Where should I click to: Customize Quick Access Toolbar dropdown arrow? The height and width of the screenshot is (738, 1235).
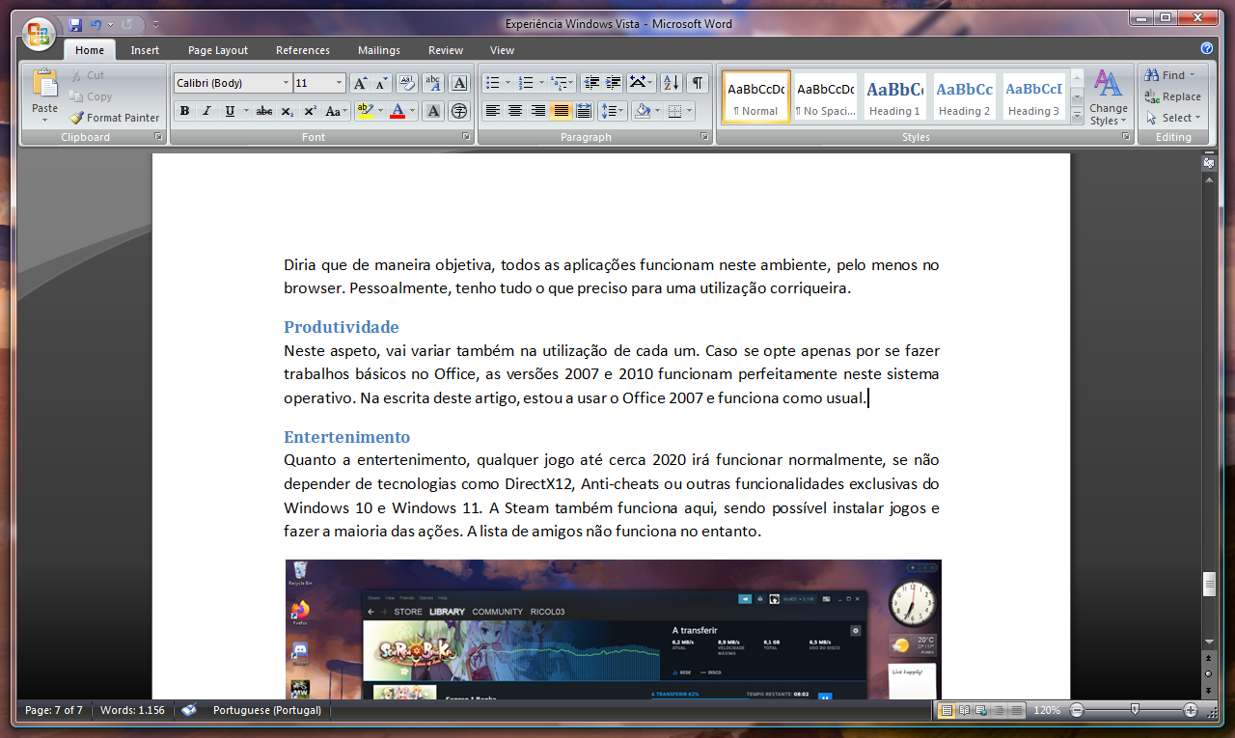coord(156,24)
